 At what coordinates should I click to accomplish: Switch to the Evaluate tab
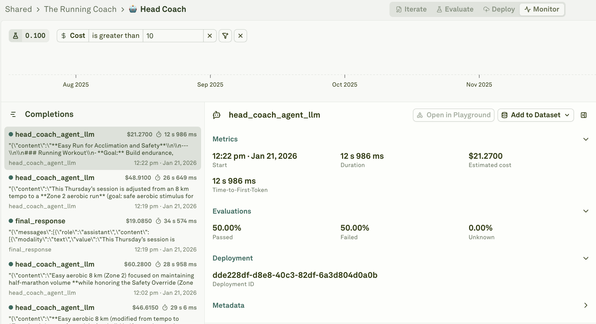455,9
